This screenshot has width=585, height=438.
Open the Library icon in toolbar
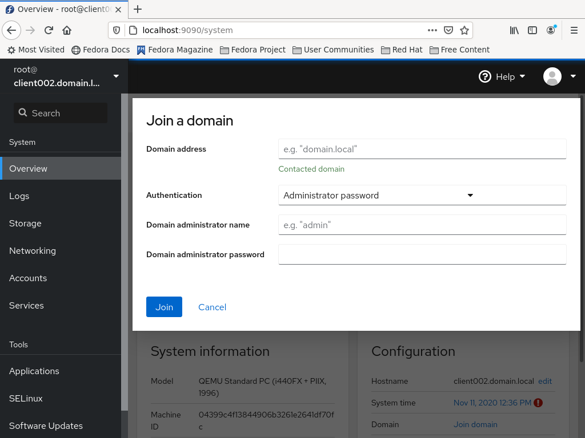click(x=514, y=30)
